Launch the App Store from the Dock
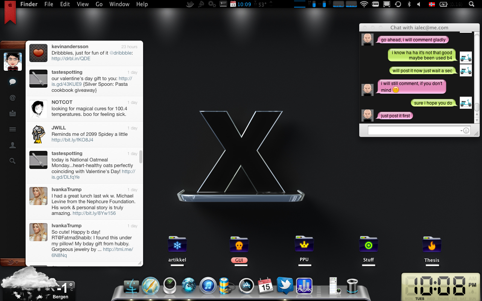 tap(247, 286)
